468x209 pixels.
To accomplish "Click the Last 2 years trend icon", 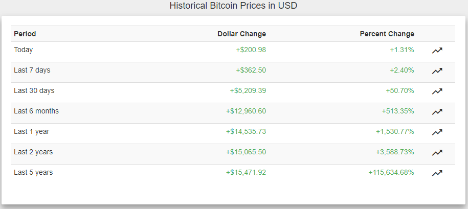I will tap(437, 152).
